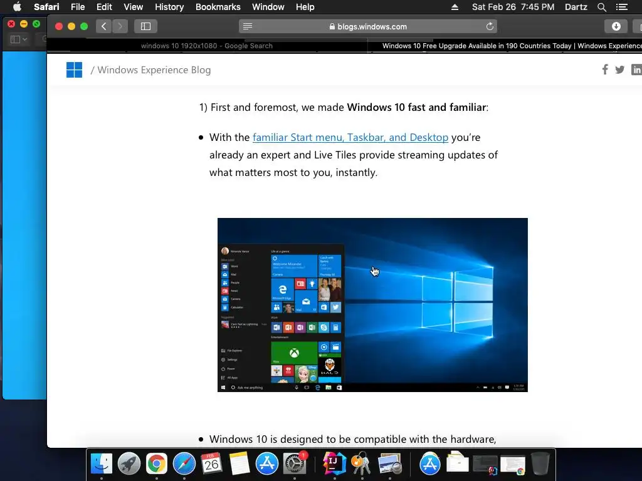Open the App Store beside Notes in Dock

(267, 463)
